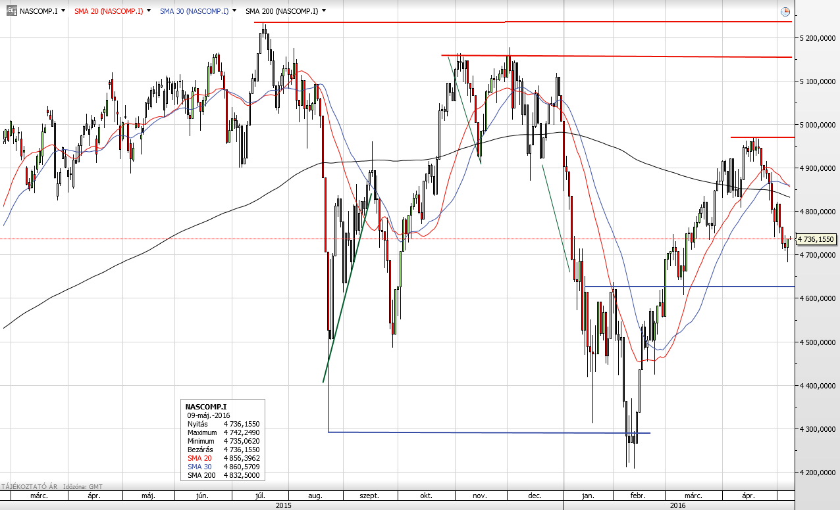Select the red horizontal line near 5 155
The image size is (840, 510).
(x=616, y=56)
